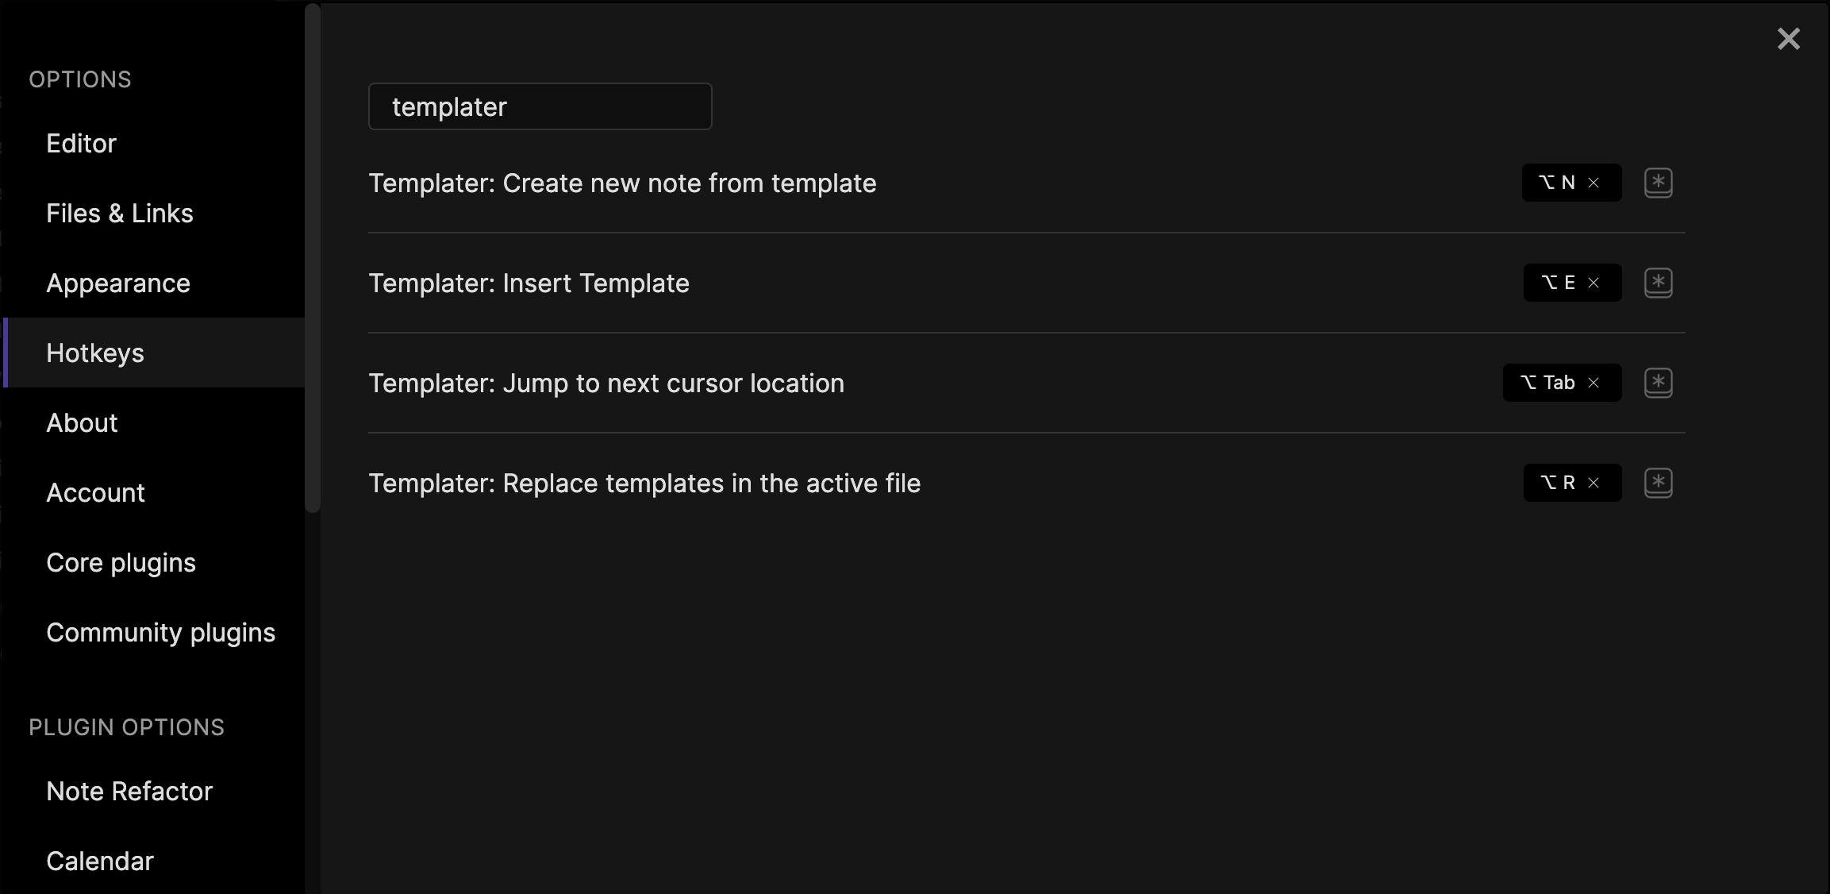Add new hotkey for Jump to next cursor location

tap(1659, 383)
